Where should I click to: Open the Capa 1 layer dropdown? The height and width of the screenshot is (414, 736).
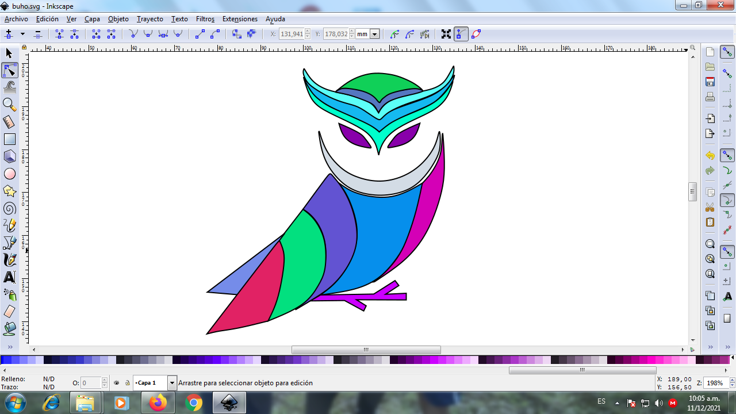tap(171, 382)
